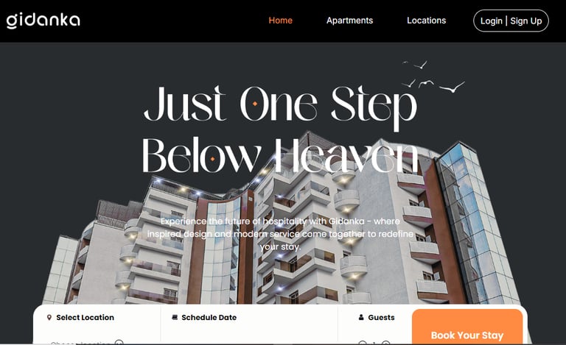Screen dimensions: 566x345
Task: Click the Schedule Date calendar icon
Action: point(175,317)
